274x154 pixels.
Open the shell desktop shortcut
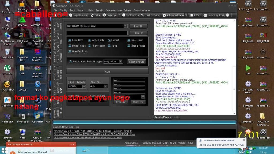(x=248, y=70)
